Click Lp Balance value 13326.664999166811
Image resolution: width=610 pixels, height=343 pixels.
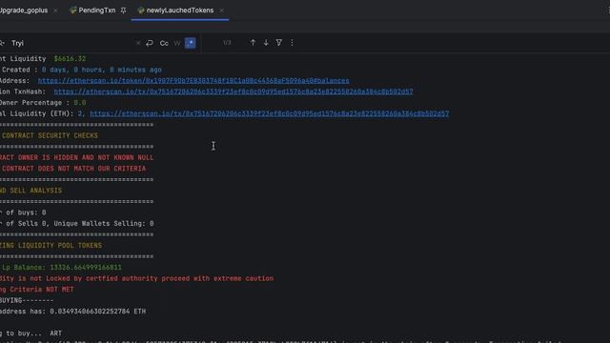pyautogui.click(x=86, y=268)
